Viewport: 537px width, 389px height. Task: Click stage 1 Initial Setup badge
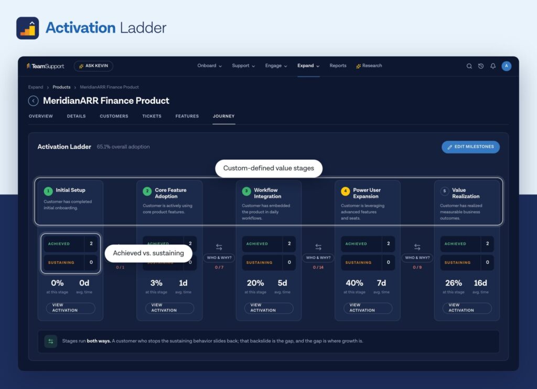pyautogui.click(x=48, y=191)
